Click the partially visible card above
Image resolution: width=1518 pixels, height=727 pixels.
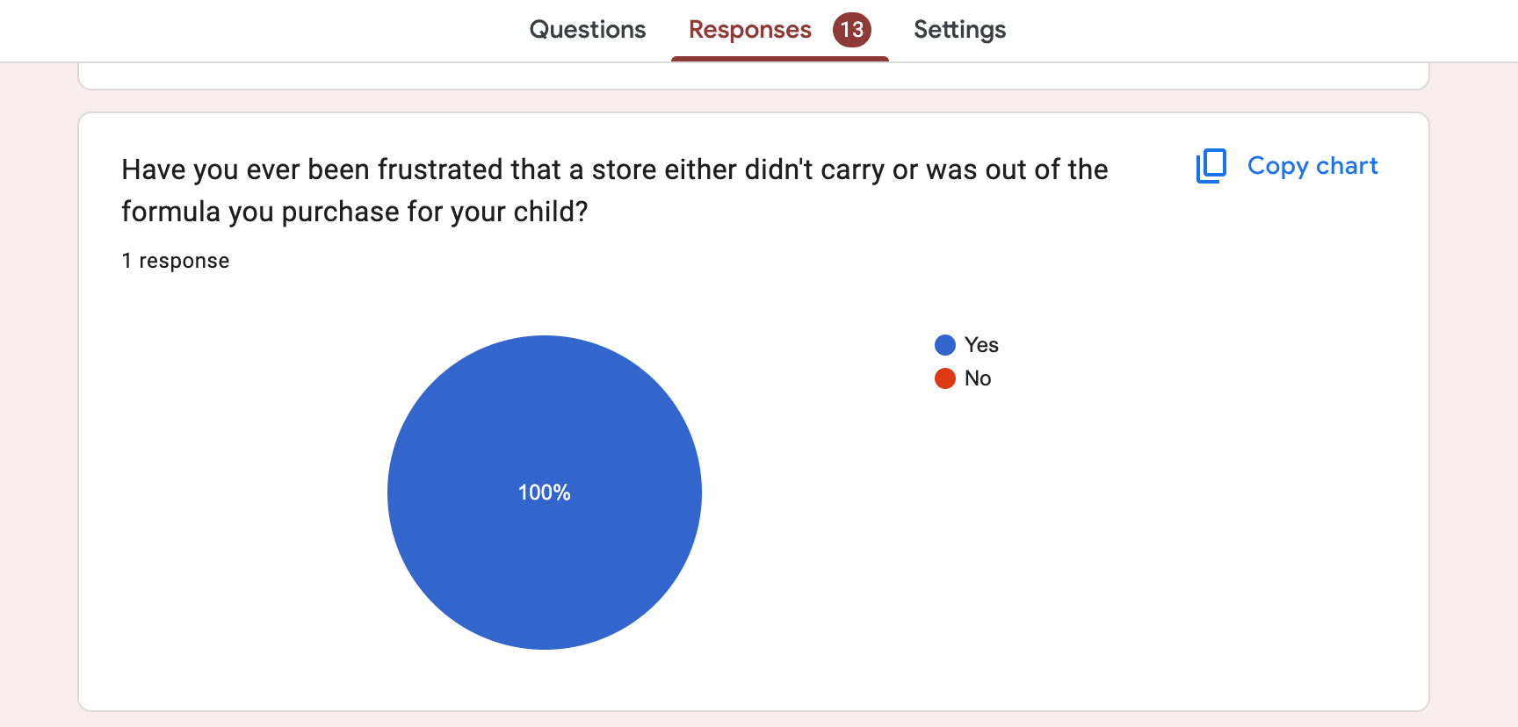(754, 76)
